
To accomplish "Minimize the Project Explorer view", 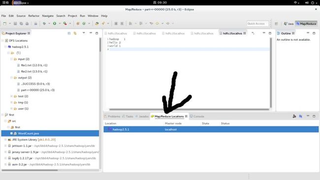I will coord(91,33).
